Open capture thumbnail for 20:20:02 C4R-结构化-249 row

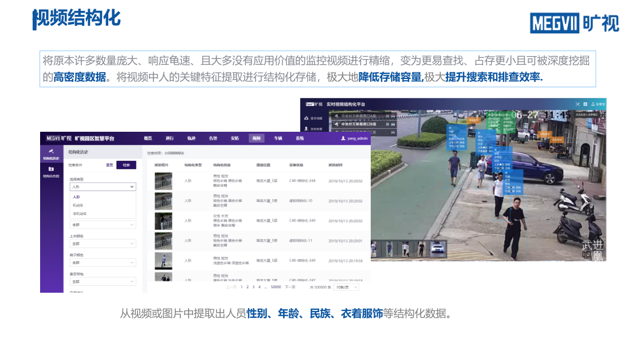[x=163, y=221]
